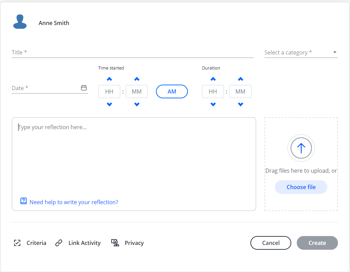Screen dimensions: 350x272
Task: Increase the Duration hours value
Action: [x=213, y=79]
